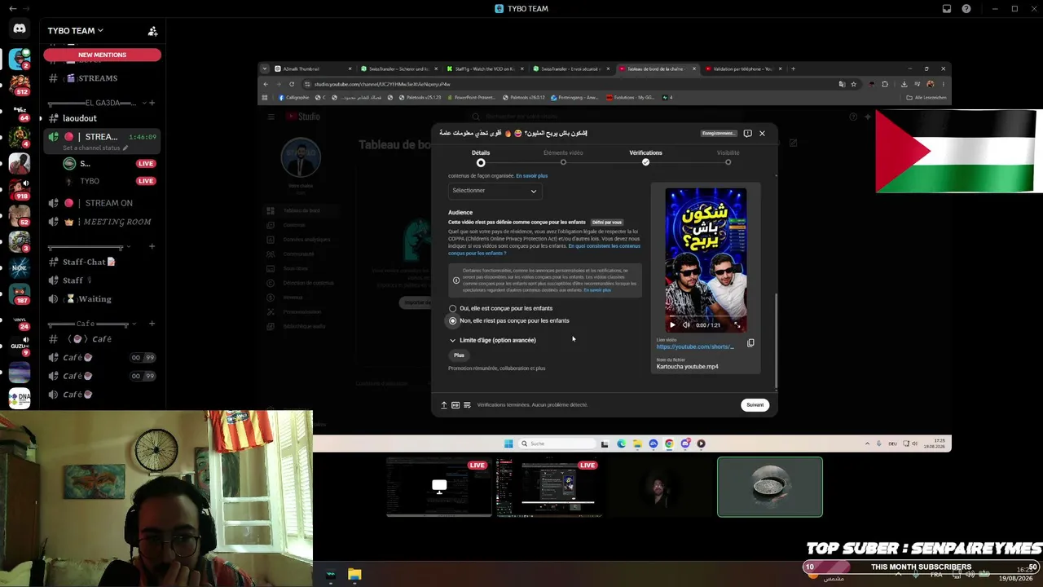
Task: Expand Limite d'âge (option avancée)
Action: (492, 340)
